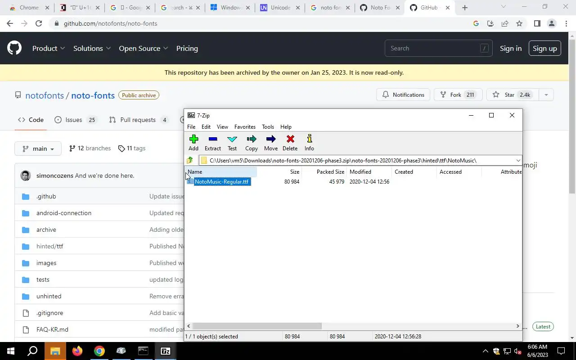The image size is (576, 360).
Task: Sort by the Modified column header
Action: 369,172
